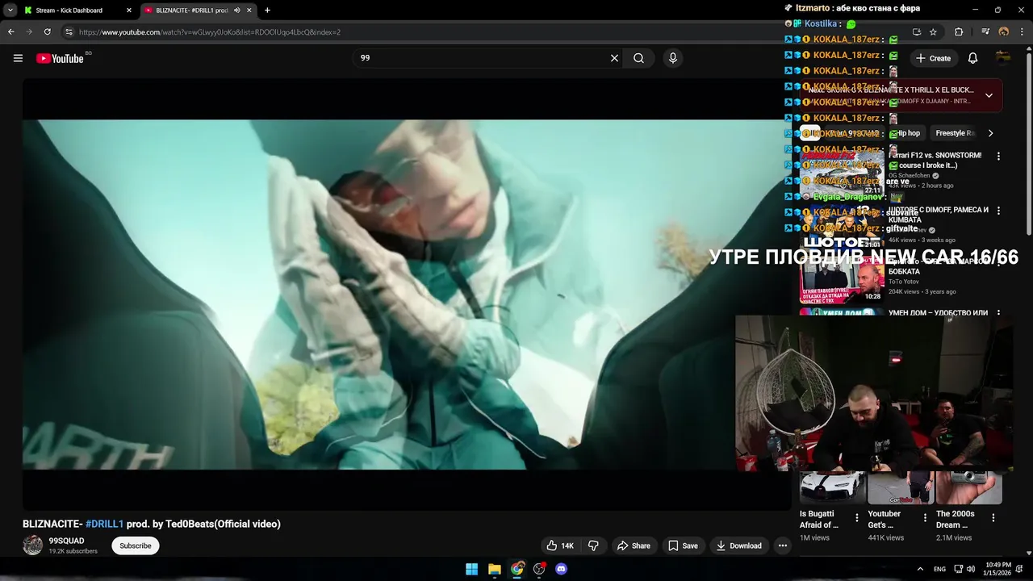Image resolution: width=1033 pixels, height=581 pixels.
Task: Download the video
Action: click(738, 545)
